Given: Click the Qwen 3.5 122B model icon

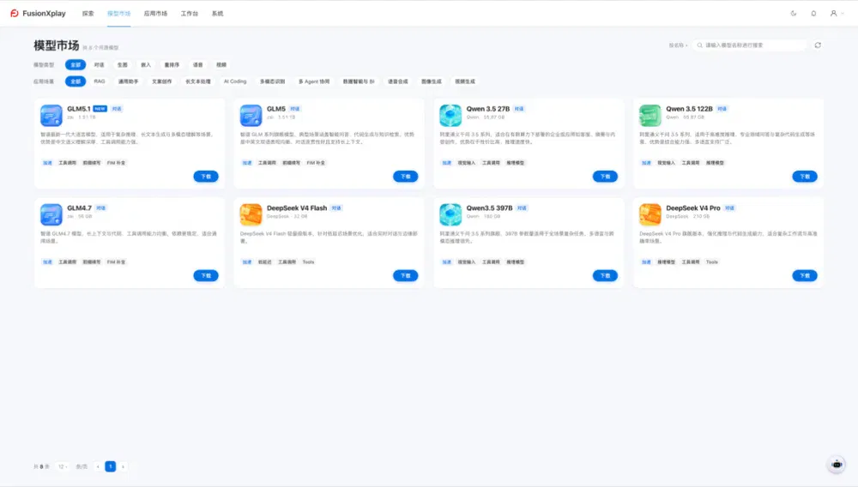Looking at the screenshot, I should click(x=650, y=116).
